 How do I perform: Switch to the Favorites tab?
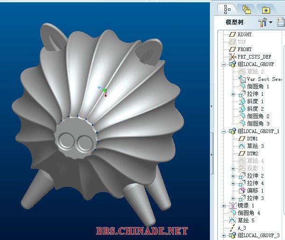point(266,10)
